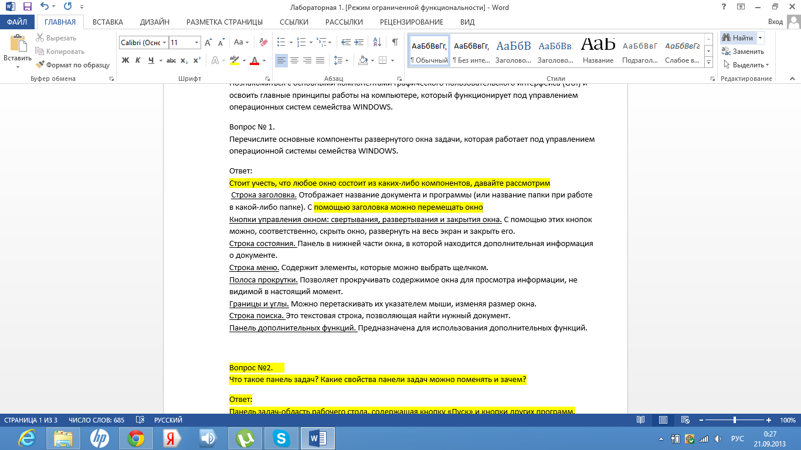Open text effects (outlined A) menu

click(215, 60)
